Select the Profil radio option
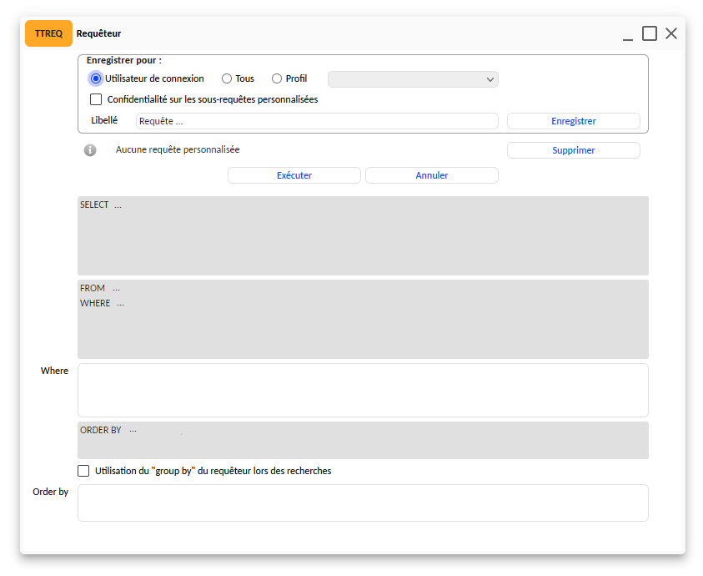Image resolution: width=703 pixels, height=576 pixels. click(x=277, y=78)
